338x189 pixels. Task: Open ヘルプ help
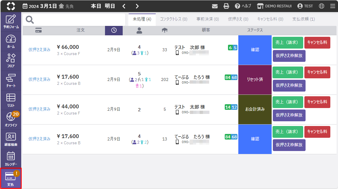point(243,6)
